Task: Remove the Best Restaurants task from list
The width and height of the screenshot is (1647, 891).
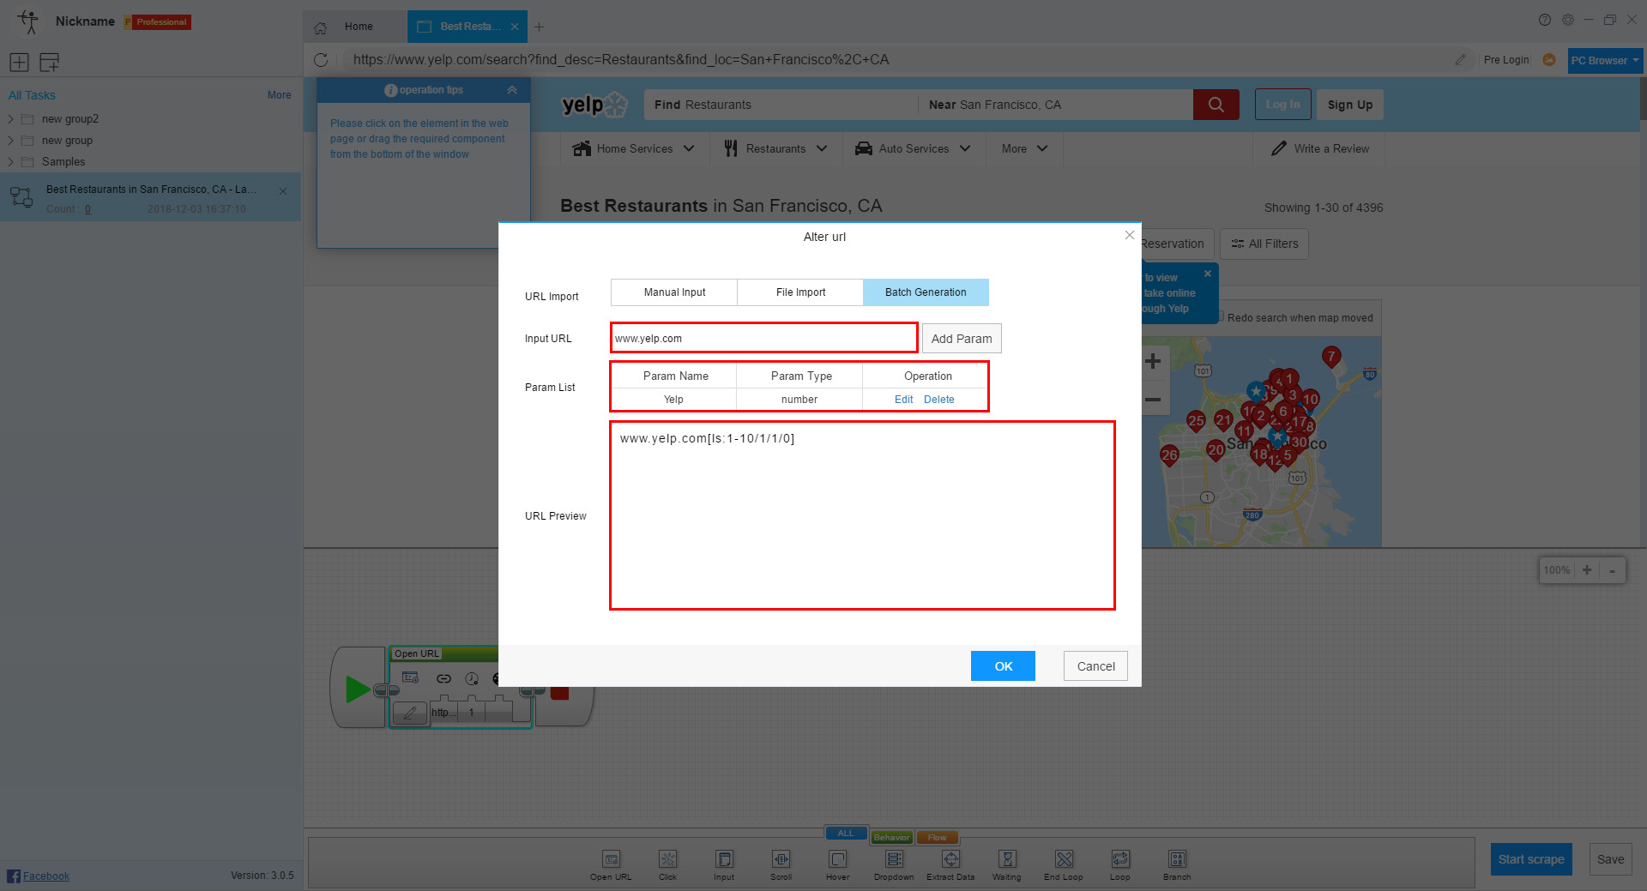Action: [x=283, y=191]
